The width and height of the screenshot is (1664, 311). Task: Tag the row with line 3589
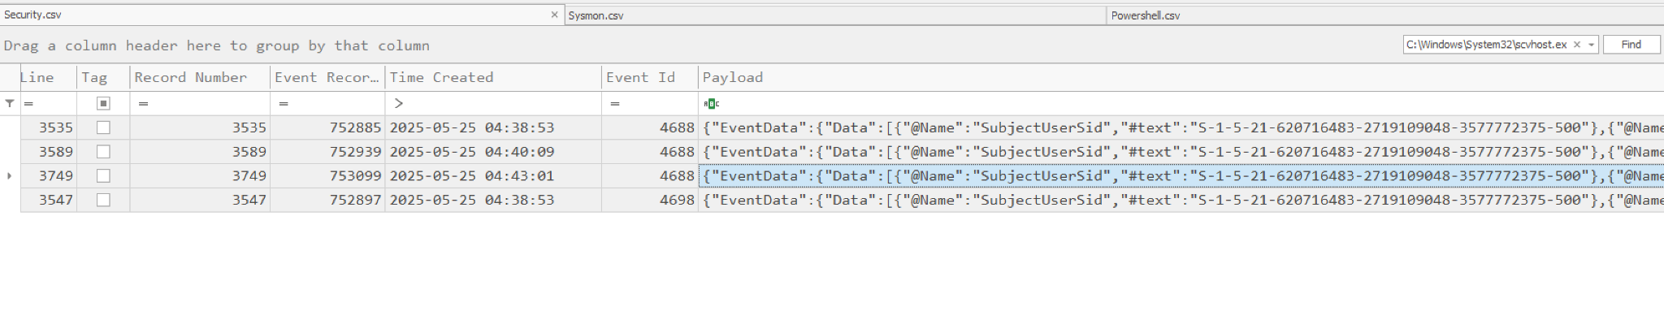(x=103, y=152)
